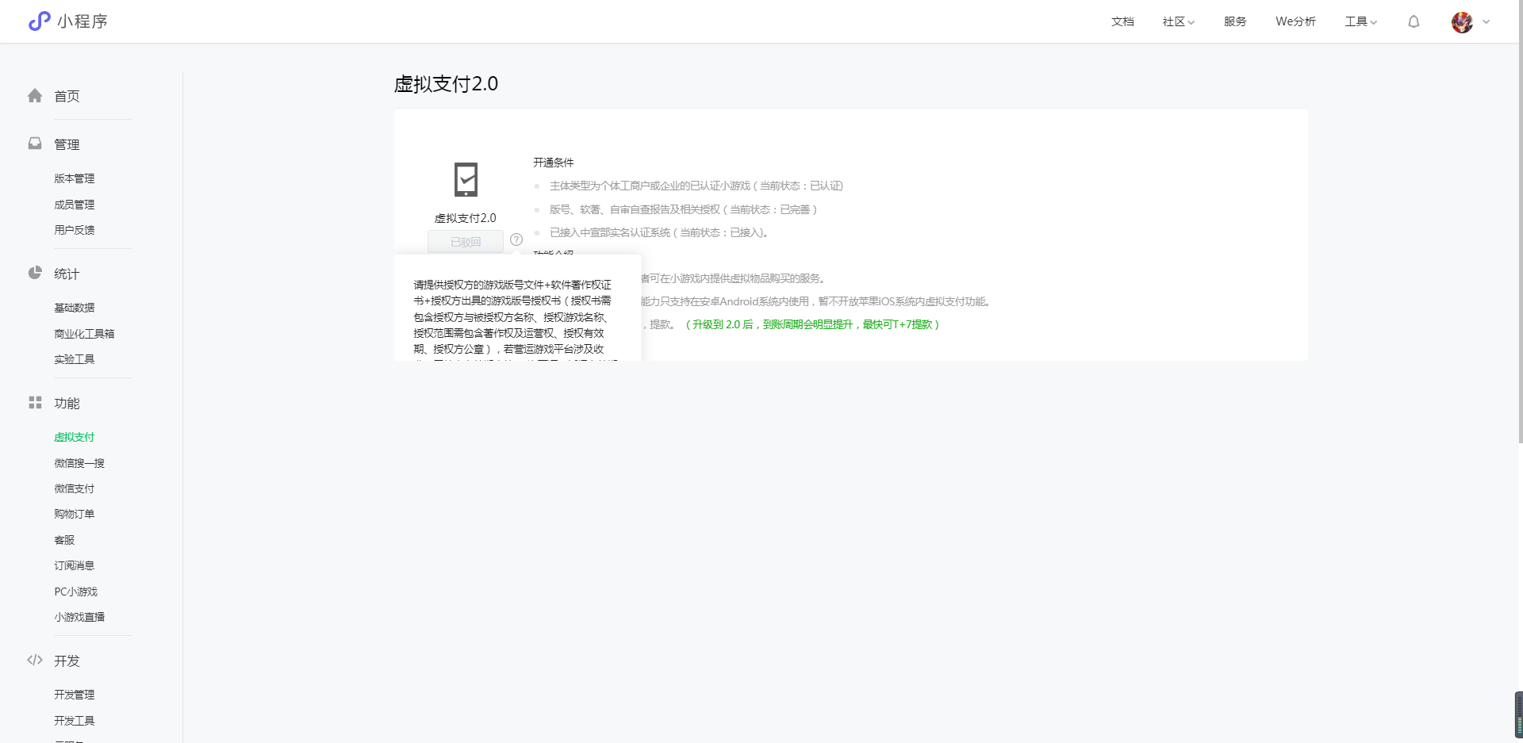
Task: Click the 已接入中宣部实名认证系统 condition line
Action: (659, 232)
